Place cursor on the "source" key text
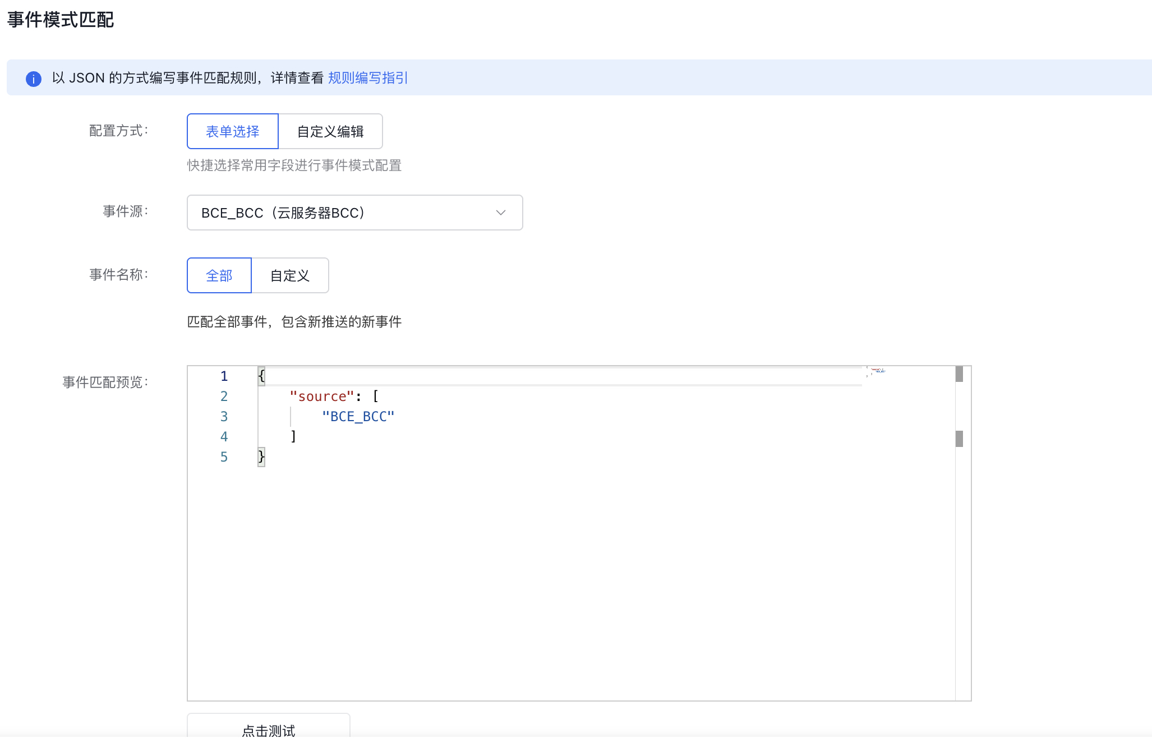 pyautogui.click(x=322, y=396)
